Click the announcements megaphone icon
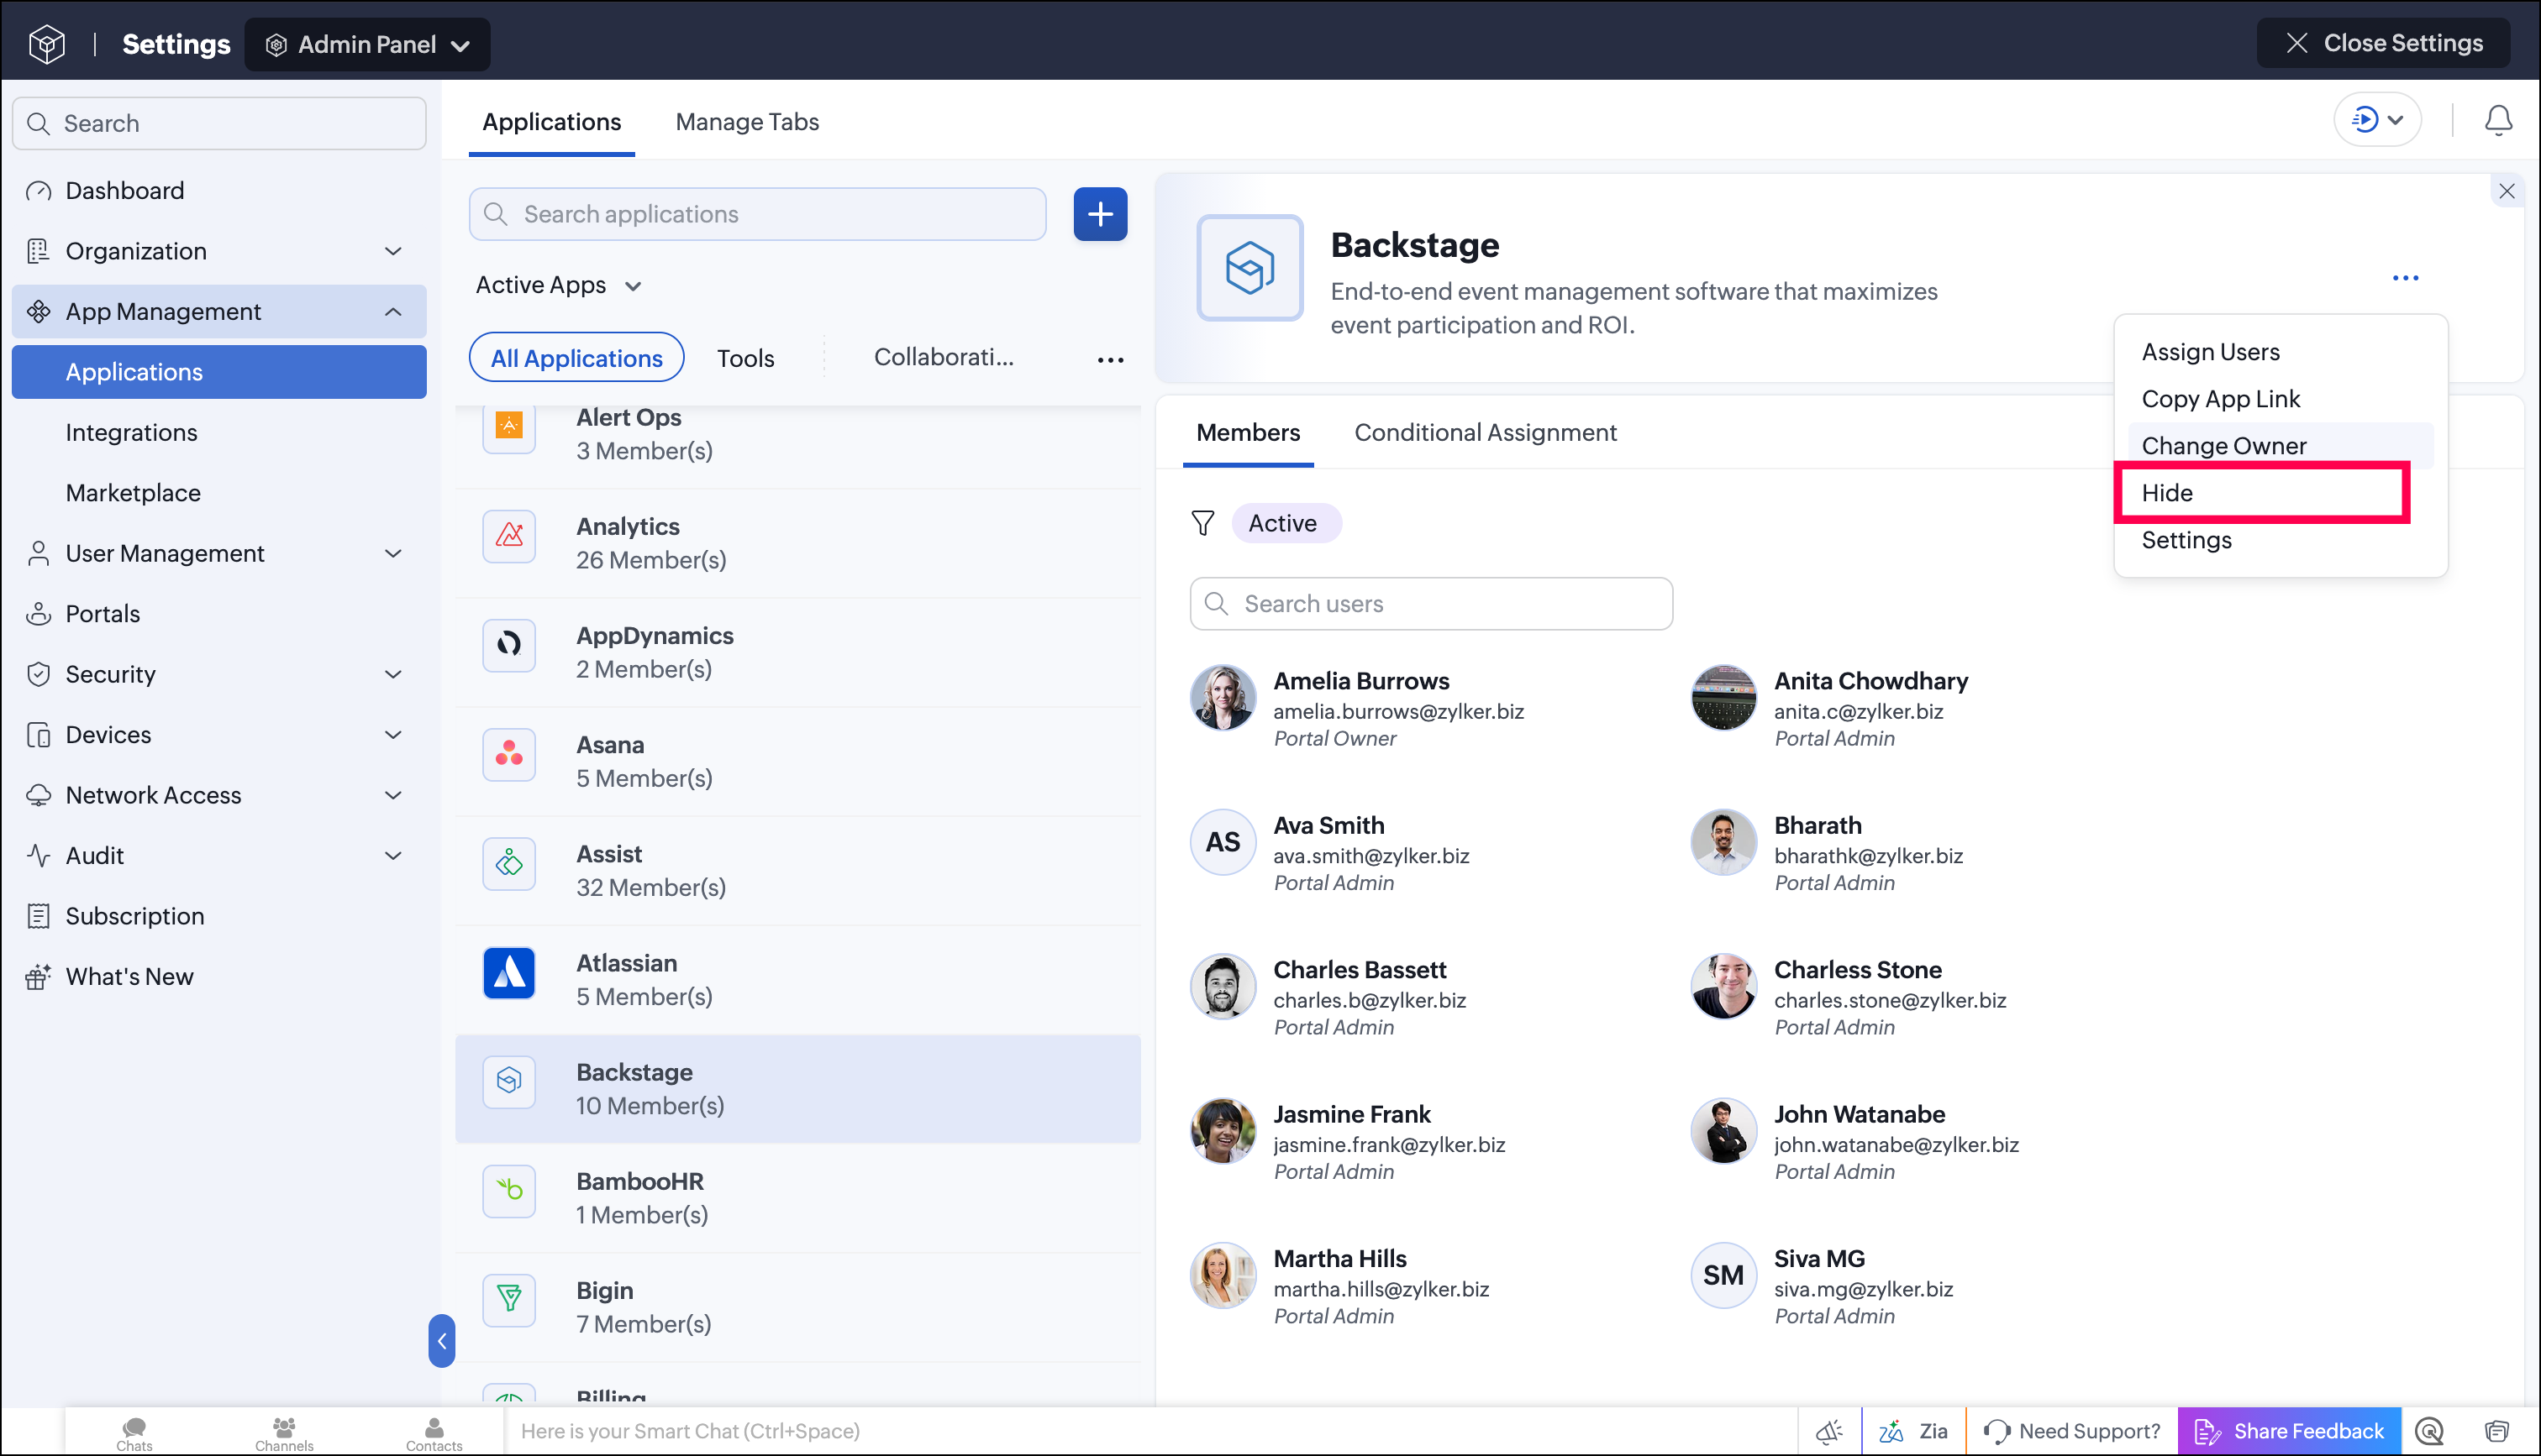2541x1456 pixels. click(1828, 1431)
